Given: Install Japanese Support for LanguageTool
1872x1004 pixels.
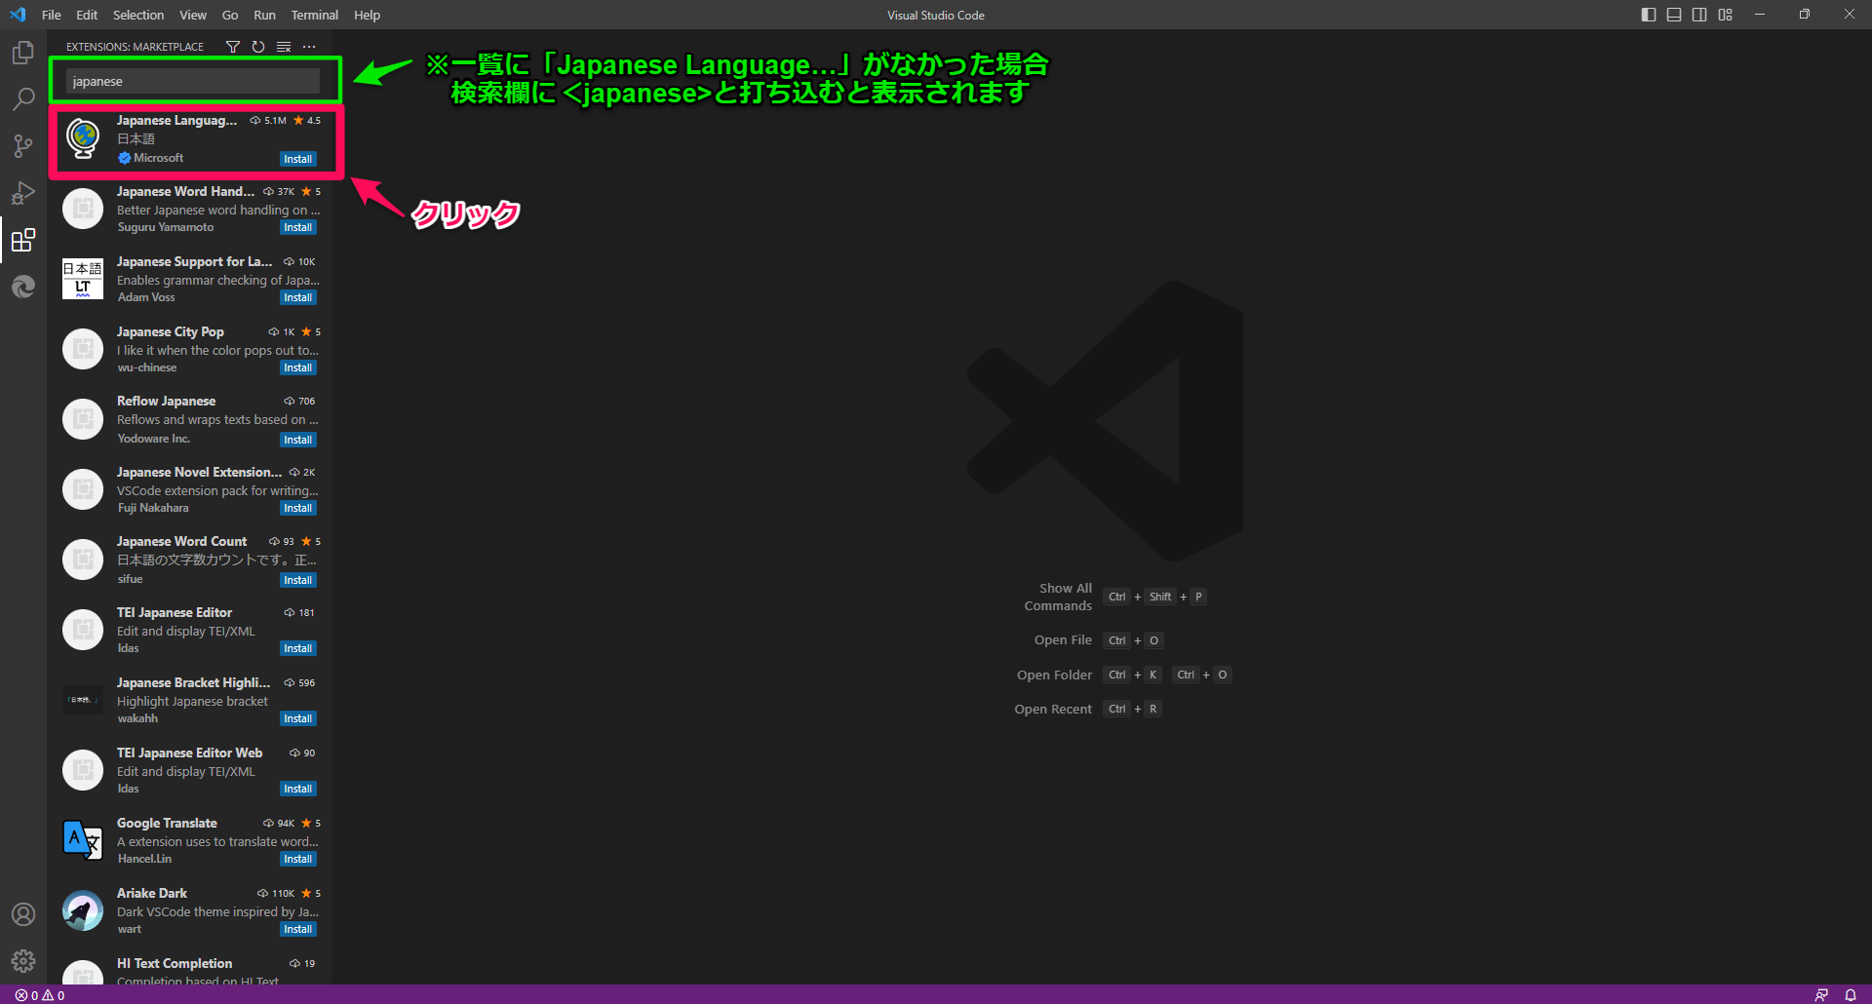Looking at the screenshot, I should [298, 297].
